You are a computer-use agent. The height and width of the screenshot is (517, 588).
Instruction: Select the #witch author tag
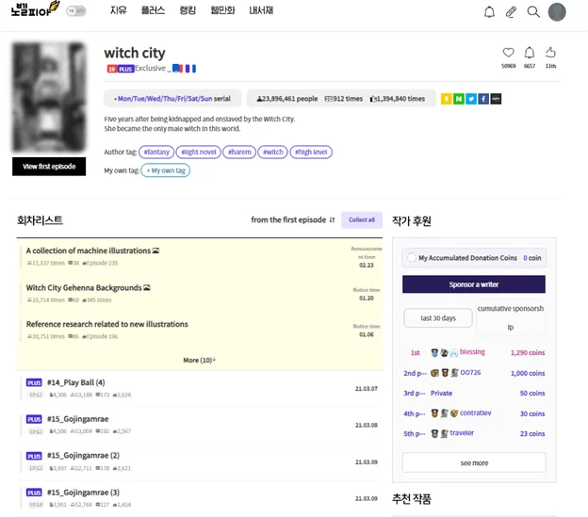(272, 152)
